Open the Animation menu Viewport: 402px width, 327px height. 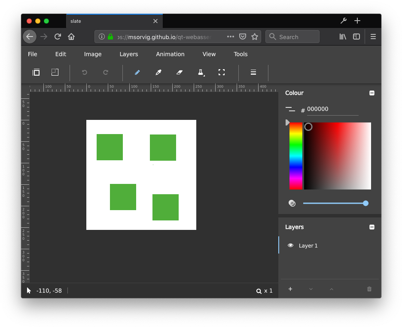pyautogui.click(x=170, y=54)
